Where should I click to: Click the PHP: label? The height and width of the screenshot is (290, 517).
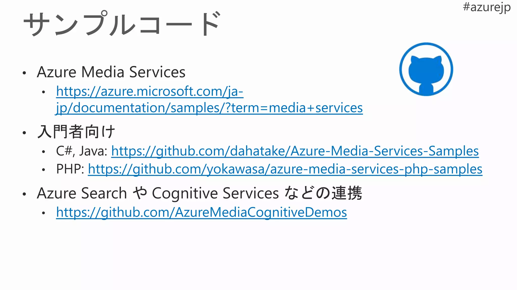(x=70, y=169)
